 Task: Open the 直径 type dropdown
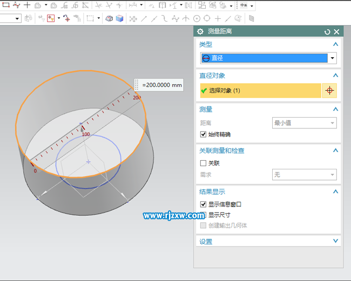332,58
